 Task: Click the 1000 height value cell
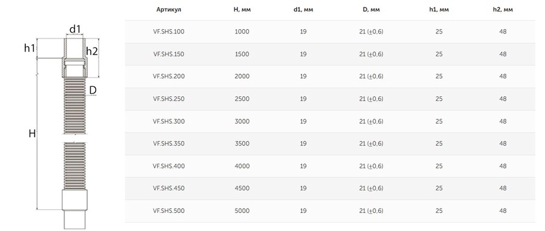[x=242, y=32]
